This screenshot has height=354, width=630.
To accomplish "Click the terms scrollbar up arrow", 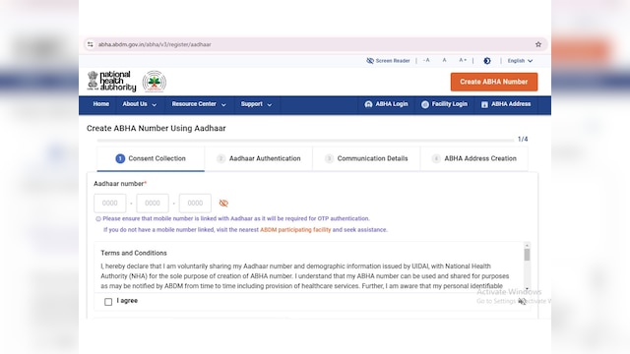I will 527,245.
